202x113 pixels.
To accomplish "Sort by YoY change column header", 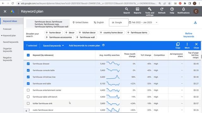I will (x=146, y=55).
